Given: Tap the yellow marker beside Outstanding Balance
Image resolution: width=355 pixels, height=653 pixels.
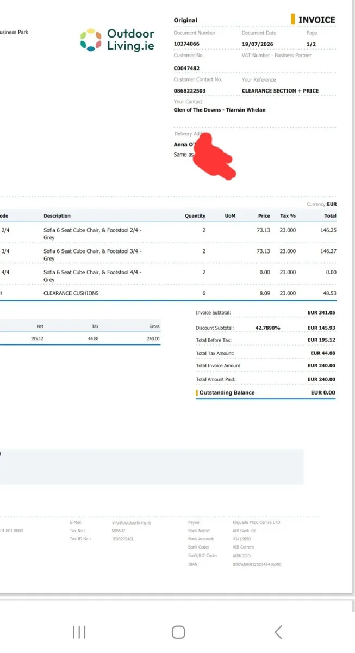Looking at the screenshot, I should [197, 392].
